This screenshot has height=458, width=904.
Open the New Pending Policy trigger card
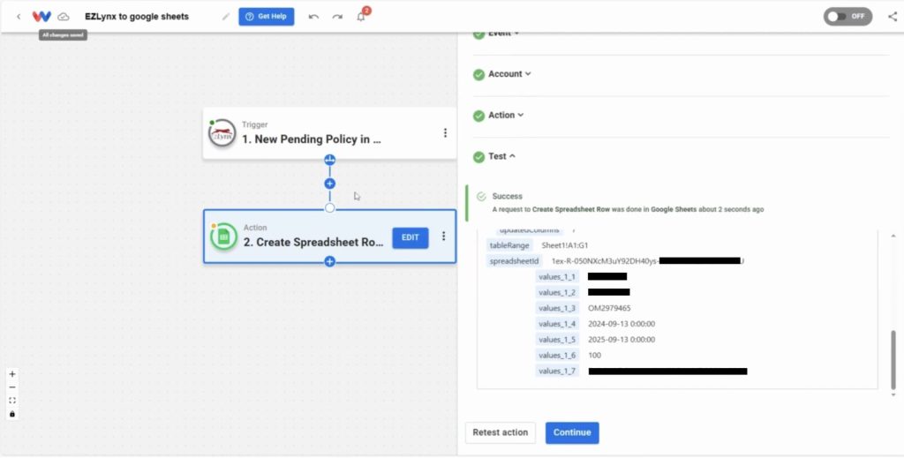pyautogui.click(x=329, y=133)
